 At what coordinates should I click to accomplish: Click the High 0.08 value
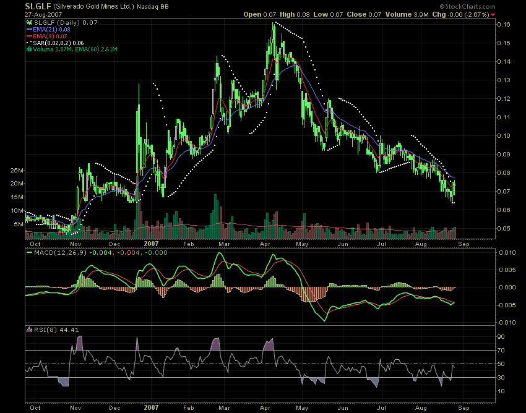pyautogui.click(x=295, y=14)
